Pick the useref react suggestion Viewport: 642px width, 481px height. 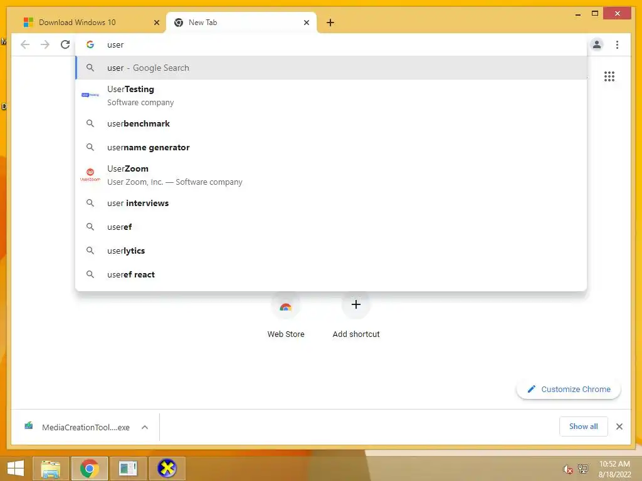331,274
